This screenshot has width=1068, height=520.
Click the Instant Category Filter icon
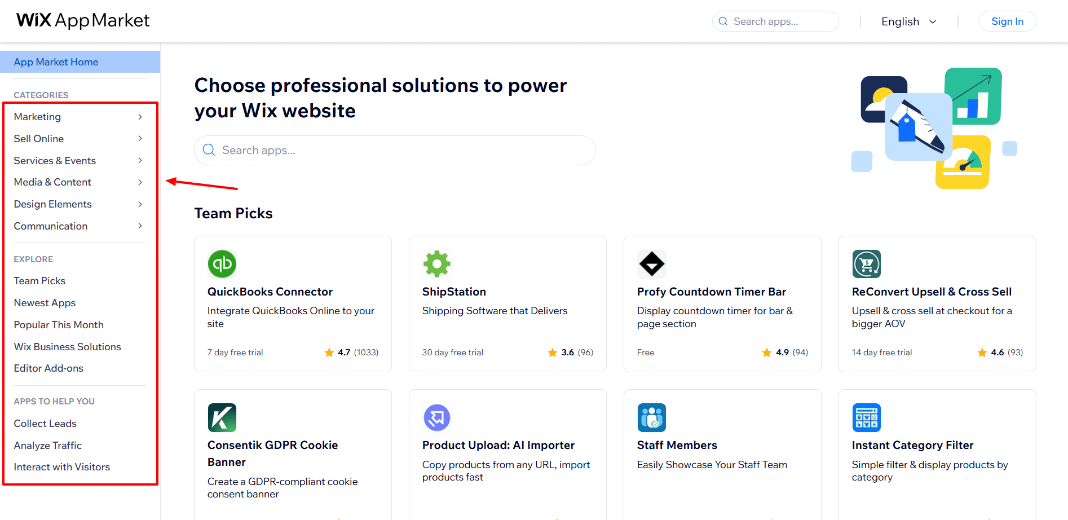[x=867, y=418]
